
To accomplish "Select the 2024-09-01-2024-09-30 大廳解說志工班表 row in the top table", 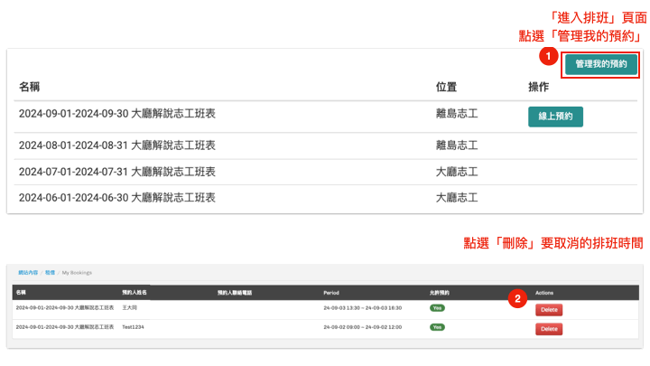I will [117, 115].
